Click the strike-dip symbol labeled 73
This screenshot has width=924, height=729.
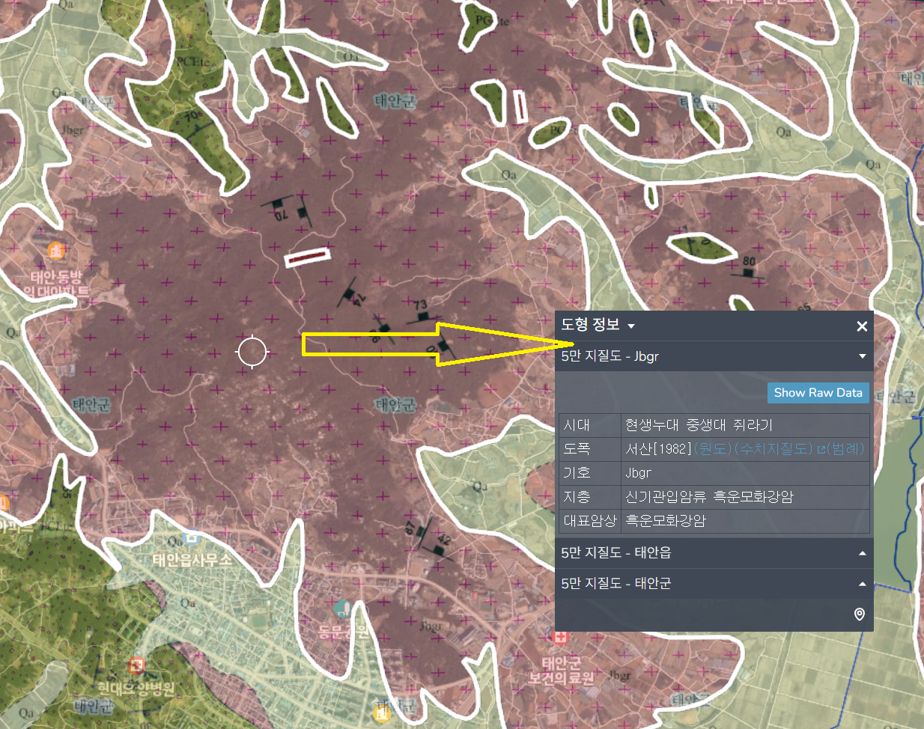tap(423, 315)
